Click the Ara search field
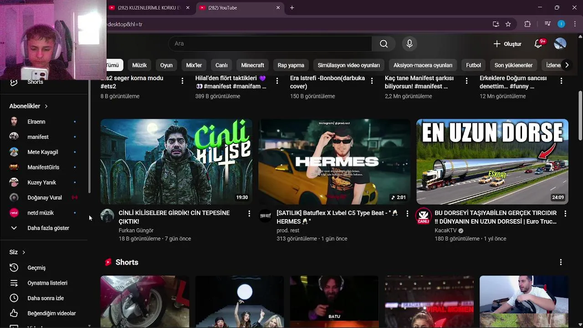583x328 pixels. point(270,44)
